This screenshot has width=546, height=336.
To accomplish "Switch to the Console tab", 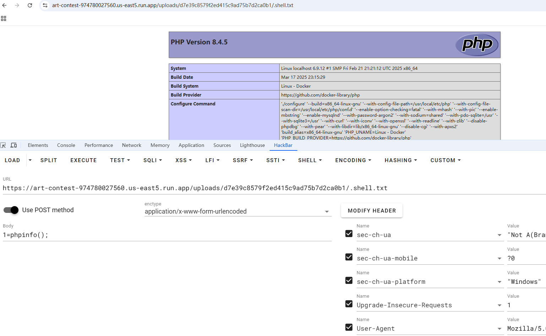I will tap(66, 145).
